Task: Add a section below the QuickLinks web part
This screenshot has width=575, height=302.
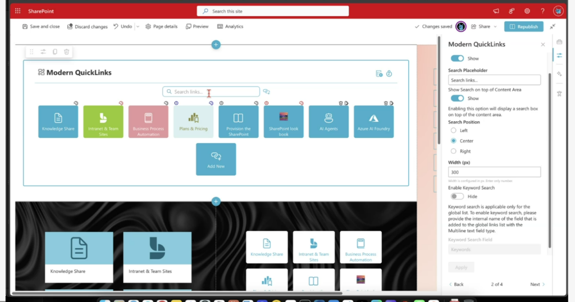Action: point(216,201)
